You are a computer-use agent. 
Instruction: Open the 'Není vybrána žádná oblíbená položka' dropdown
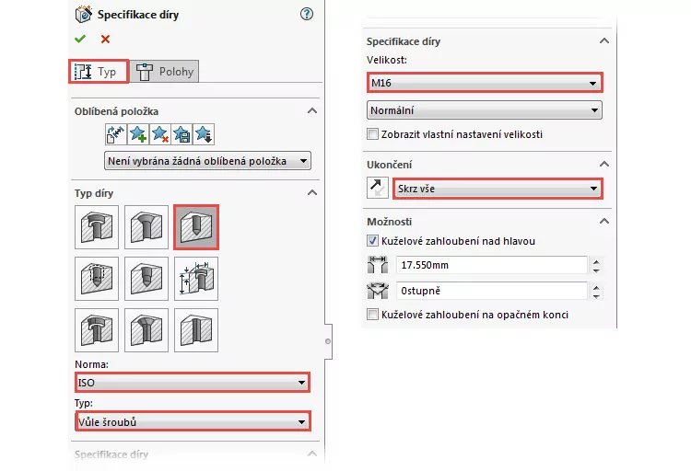207,161
